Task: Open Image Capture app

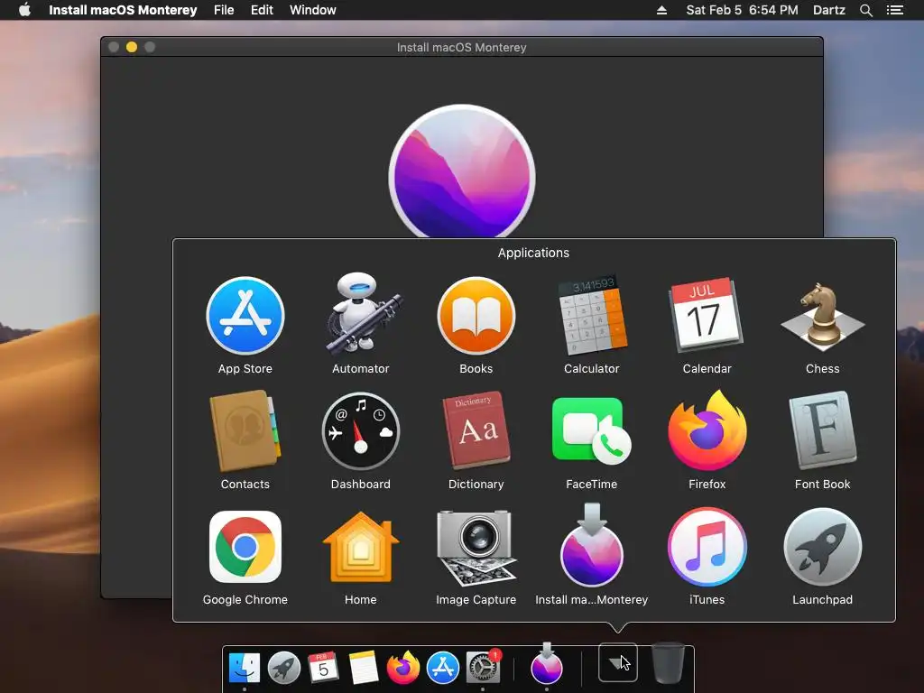Action: click(476, 548)
